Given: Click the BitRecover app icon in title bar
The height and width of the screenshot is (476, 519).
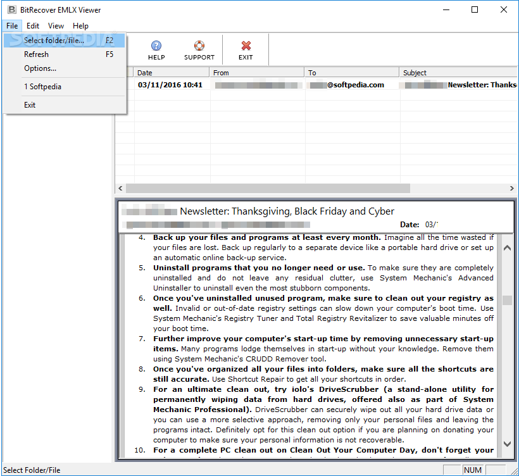Looking at the screenshot, I should pos(12,9).
